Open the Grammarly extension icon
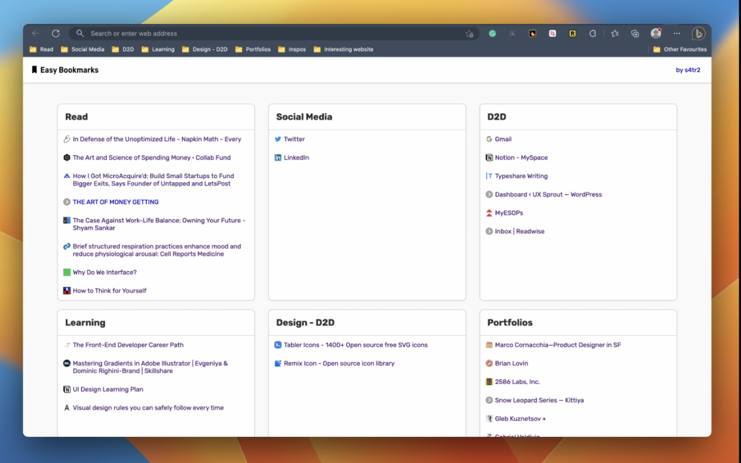This screenshot has width=741, height=463. 492,34
